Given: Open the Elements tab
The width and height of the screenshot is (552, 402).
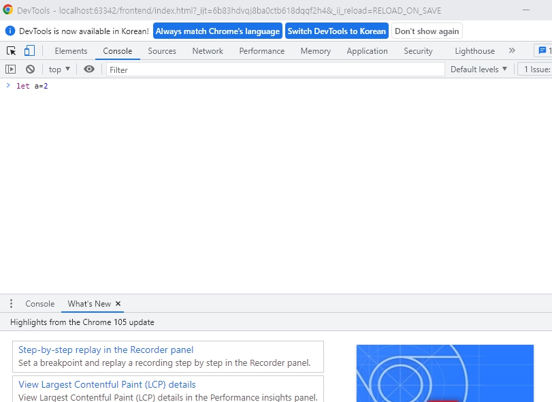Looking at the screenshot, I should (71, 51).
